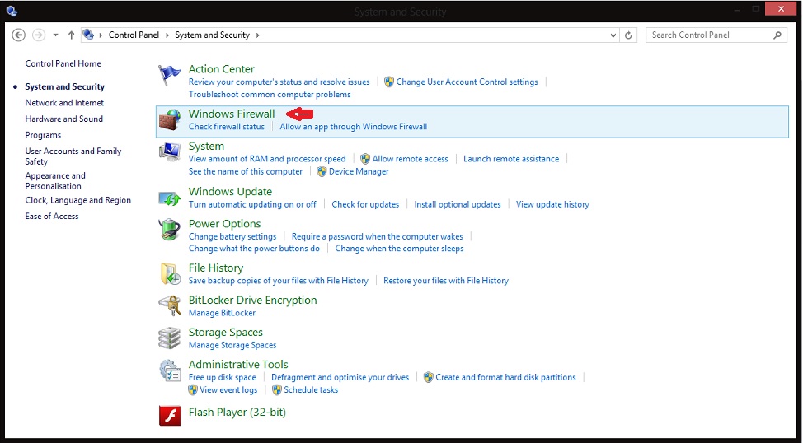This screenshot has width=803, height=443.
Task: Allow an app through Windows Firewall
Action: click(x=354, y=126)
